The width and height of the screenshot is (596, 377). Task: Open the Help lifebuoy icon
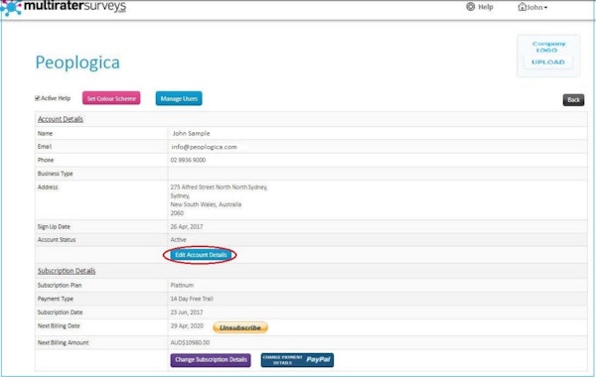coord(470,7)
